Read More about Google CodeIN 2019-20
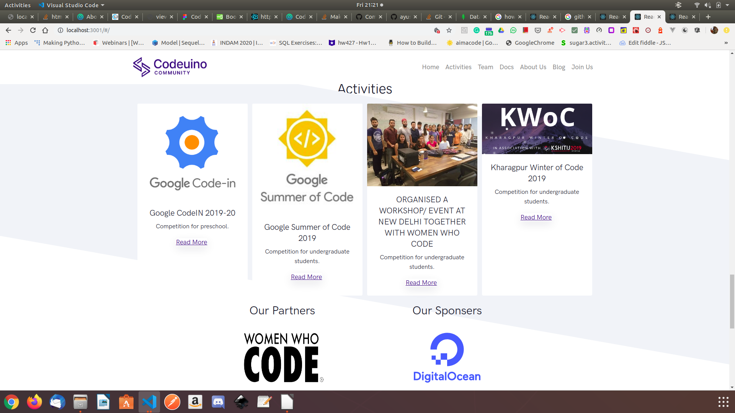735x413 pixels. pos(191,242)
